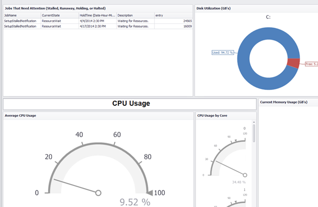
Task: Click the 4/17/2014 2:30 PM hold time
Action: (x=93, y=26)
